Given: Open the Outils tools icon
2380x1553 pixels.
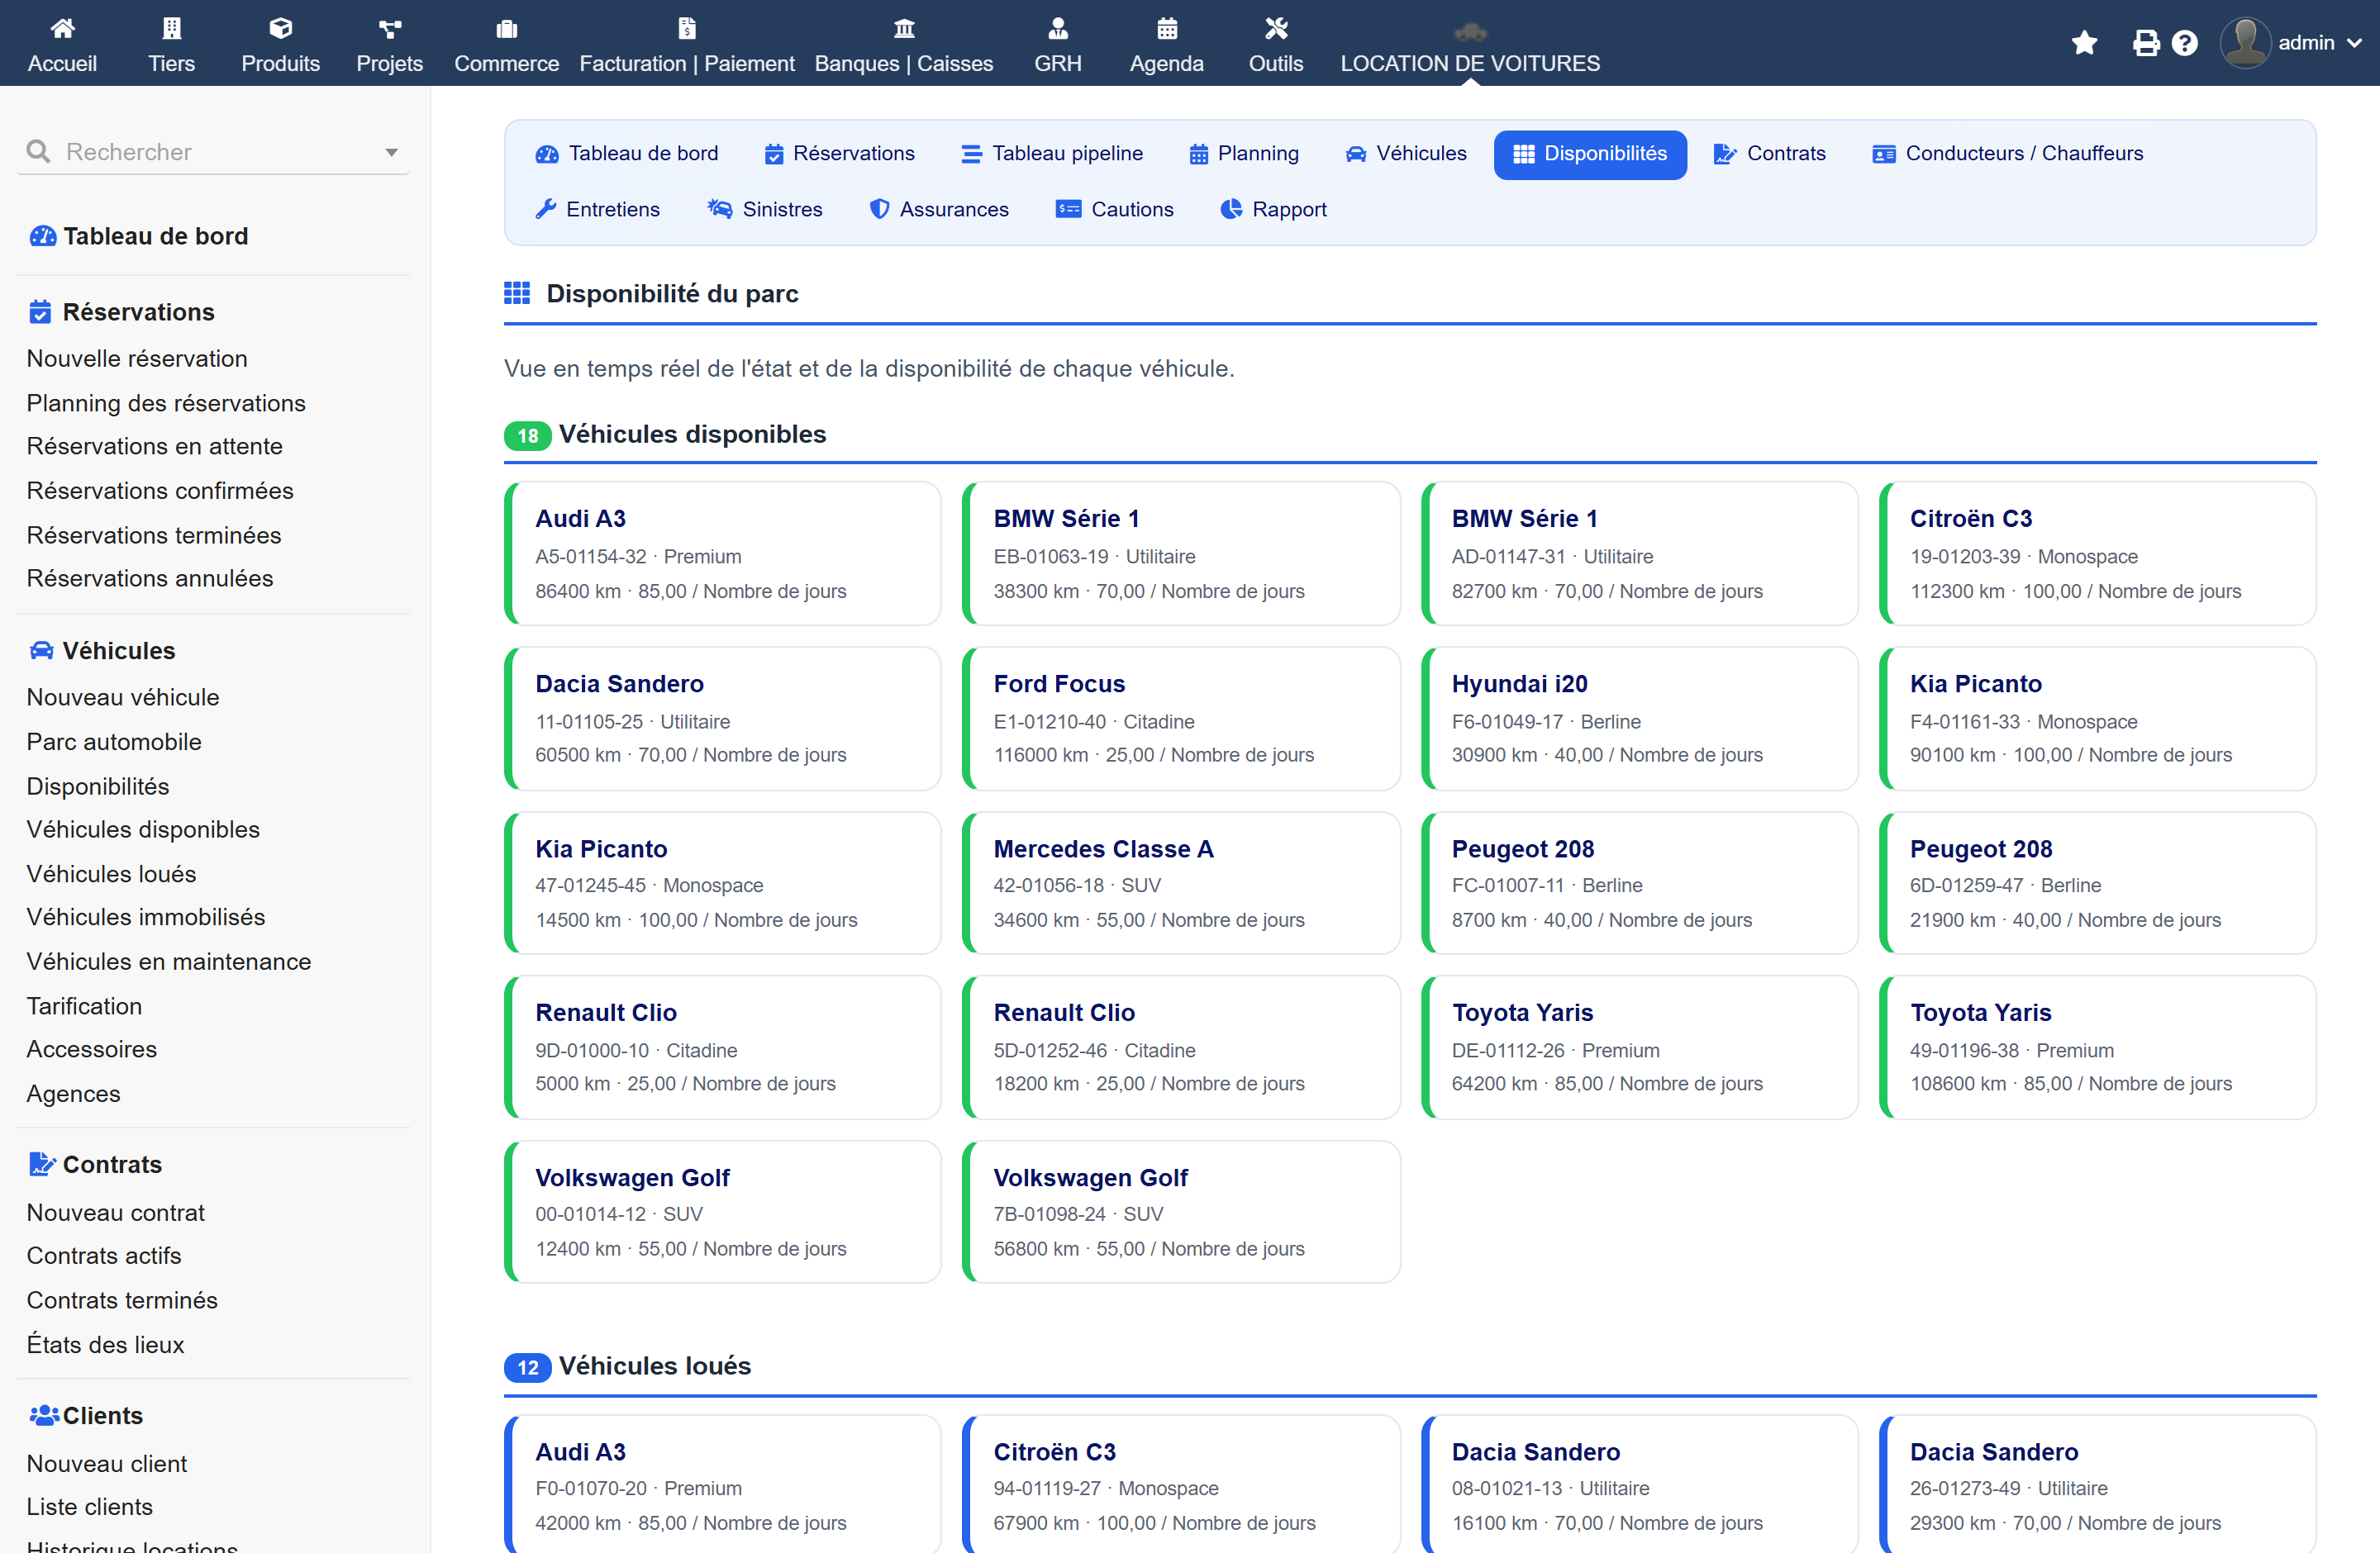Looking at the screenshot, I should coord(1276,28).
